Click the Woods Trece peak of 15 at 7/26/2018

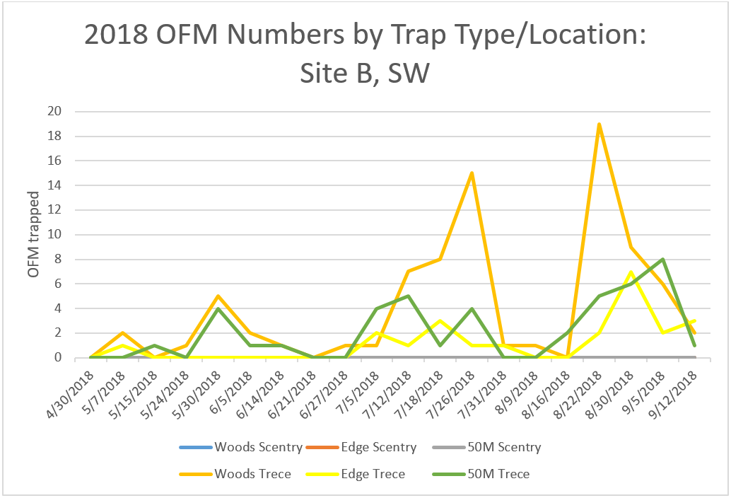[x=472, y=173]
